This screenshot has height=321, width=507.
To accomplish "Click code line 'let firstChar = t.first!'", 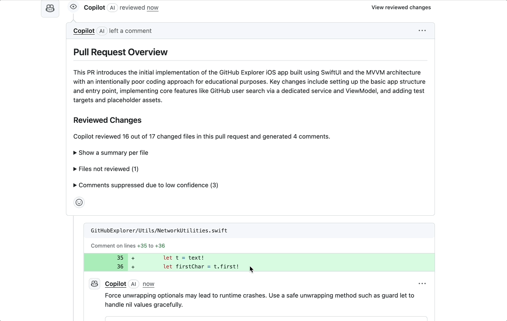I will [x=201, y=267].
